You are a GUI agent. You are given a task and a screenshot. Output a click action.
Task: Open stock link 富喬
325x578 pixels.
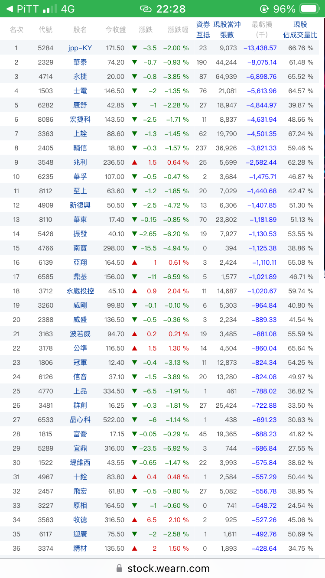(80, 434)
